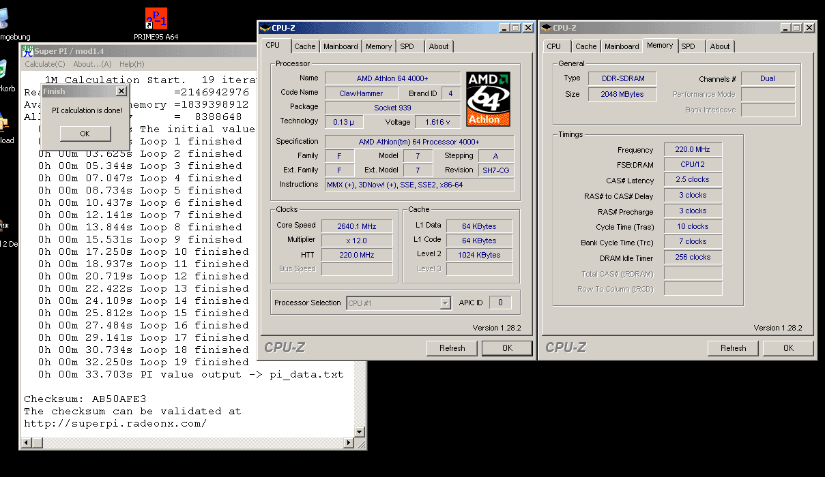
Task: Click the DRAM Idle Timer value 256 clocks
Action: coord(693,258)
